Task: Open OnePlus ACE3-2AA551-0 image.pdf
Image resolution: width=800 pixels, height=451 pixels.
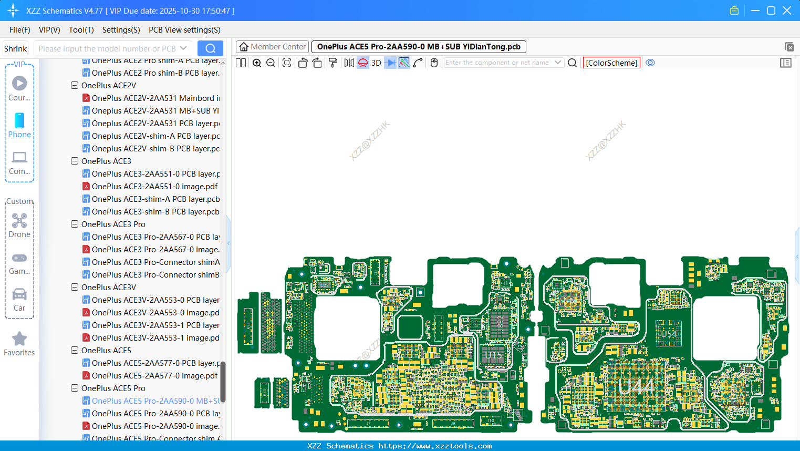Action: [x=150, y=186]
